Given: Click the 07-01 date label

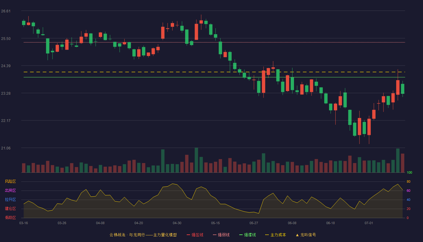Looking at the screenshot, I should point(369,223).
